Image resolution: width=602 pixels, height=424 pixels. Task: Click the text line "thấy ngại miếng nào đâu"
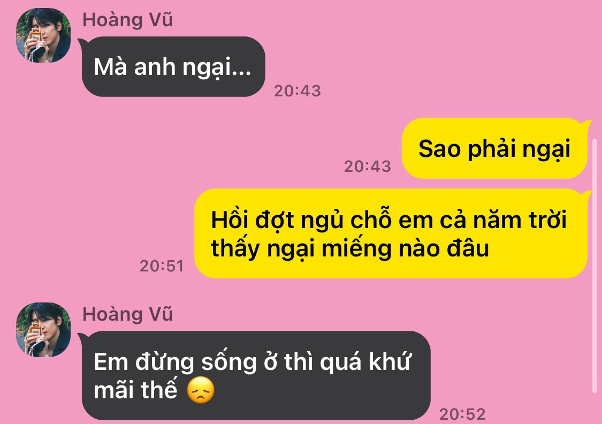pyautogui.click(x=350, y=248)
